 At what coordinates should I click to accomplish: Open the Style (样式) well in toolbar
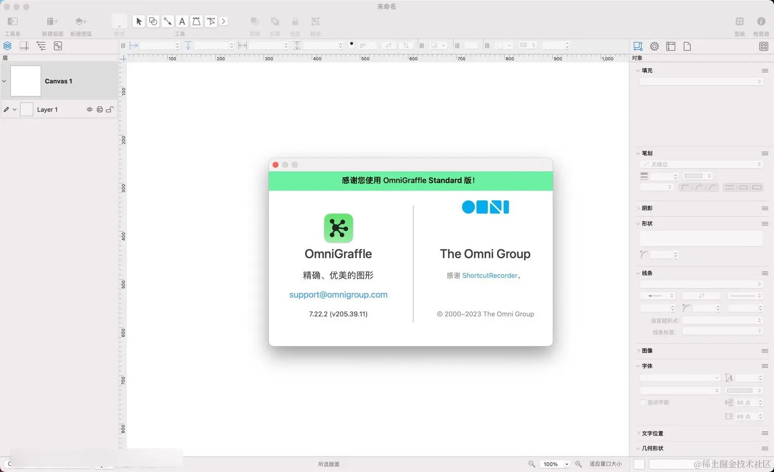[119, 21]
